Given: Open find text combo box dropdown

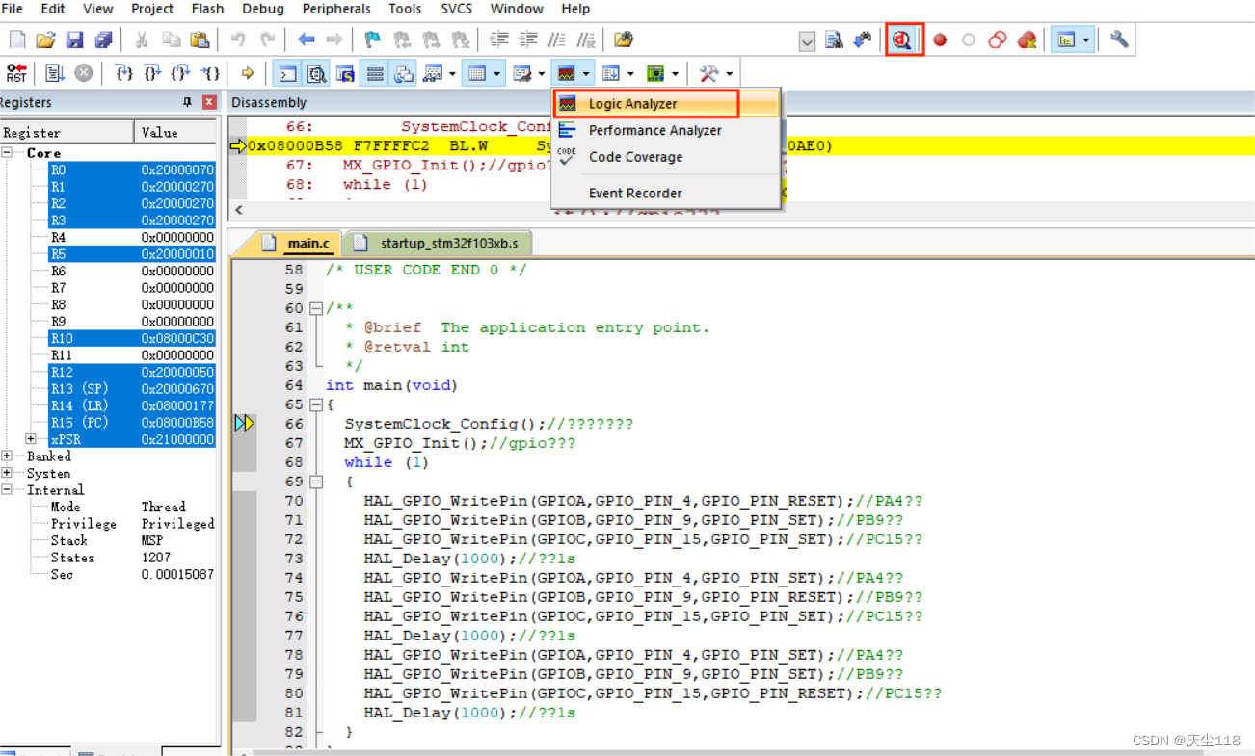Looking at the screenshot, I should tap(808, 40).
